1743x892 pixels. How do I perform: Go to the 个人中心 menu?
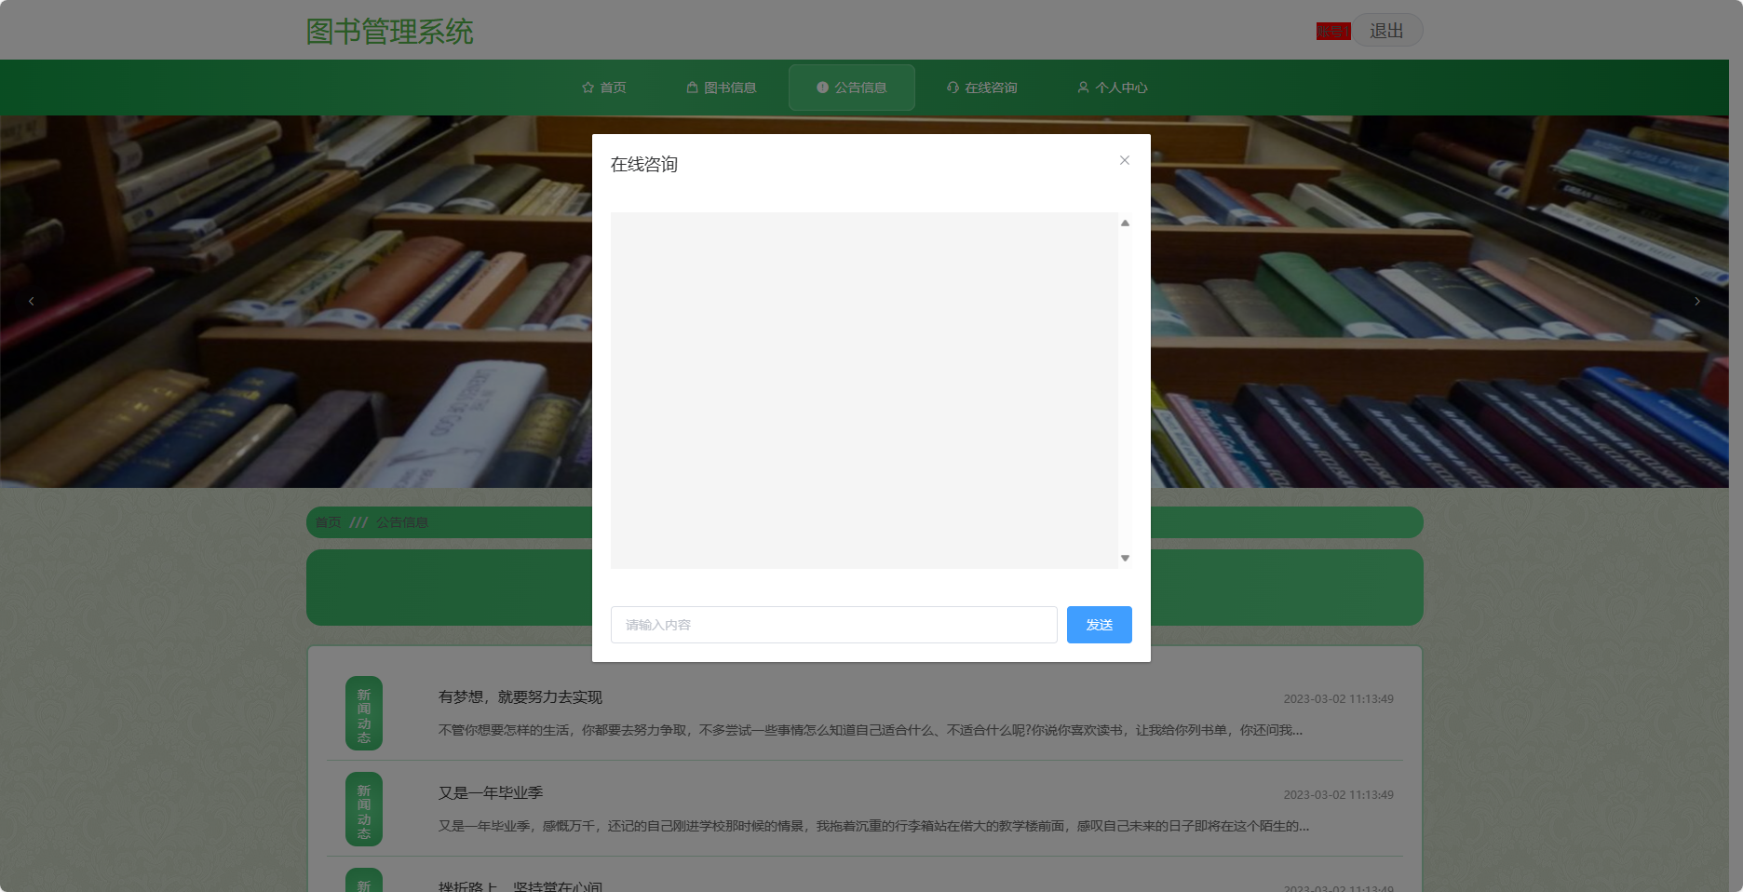pyautogui.click(x=1113, y=88)
